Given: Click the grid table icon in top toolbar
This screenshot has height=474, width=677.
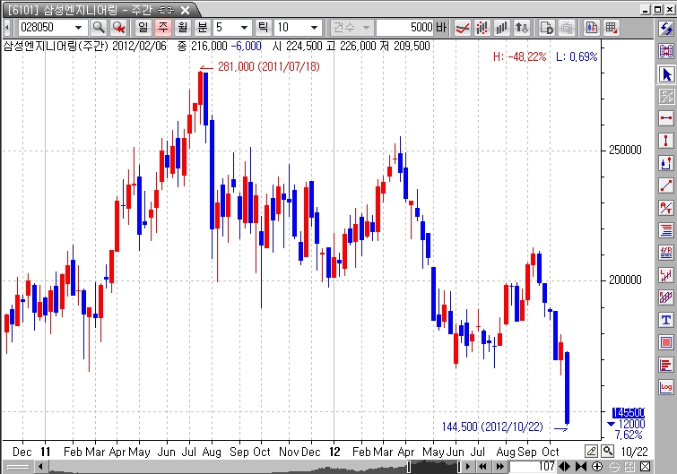Looking at the screenshot, I should click(x=611, y=28).
